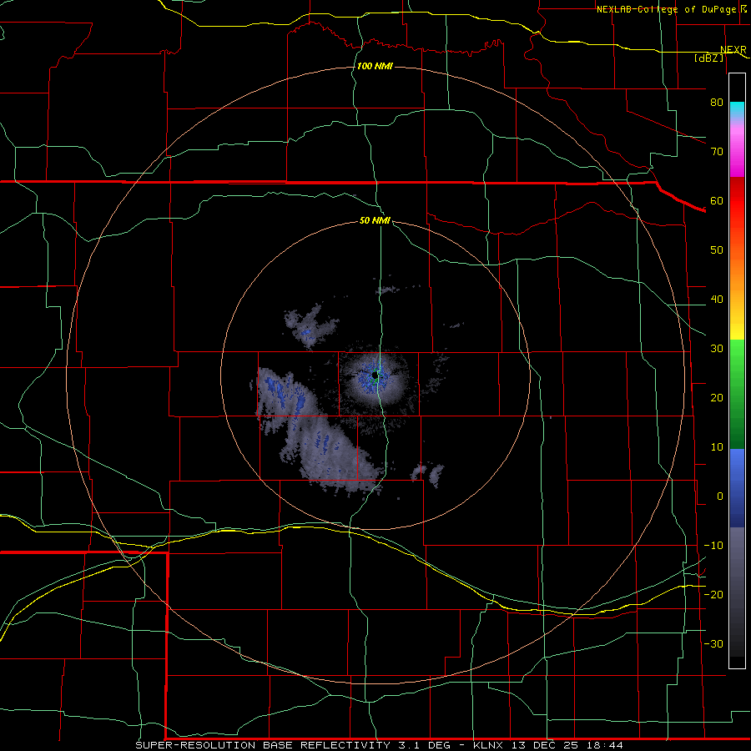
Task: Click 'SUPER-RESOLUTION BASE REFLECTIVITY' in the caption
Action: coord(263,745)
